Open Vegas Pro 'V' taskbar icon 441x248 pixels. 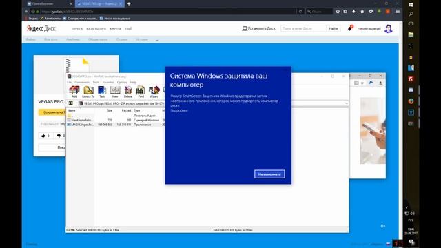pos(411,112)
